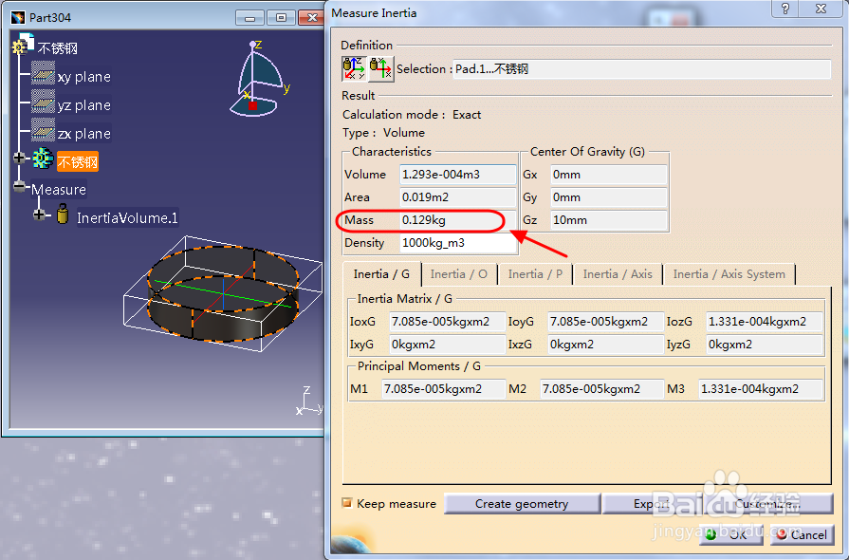Click the Create geometry button
Image resolution: width=849 pixels, height=560 pixels.
pyautogui.click(x=522, y=504)
